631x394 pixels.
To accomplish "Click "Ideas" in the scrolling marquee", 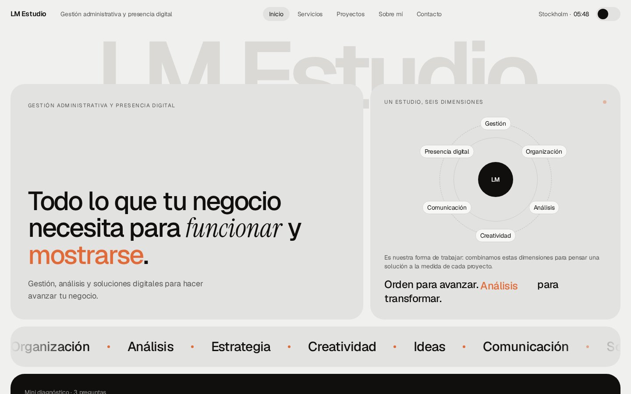I will pyautogui.click(x=429, y=347).
